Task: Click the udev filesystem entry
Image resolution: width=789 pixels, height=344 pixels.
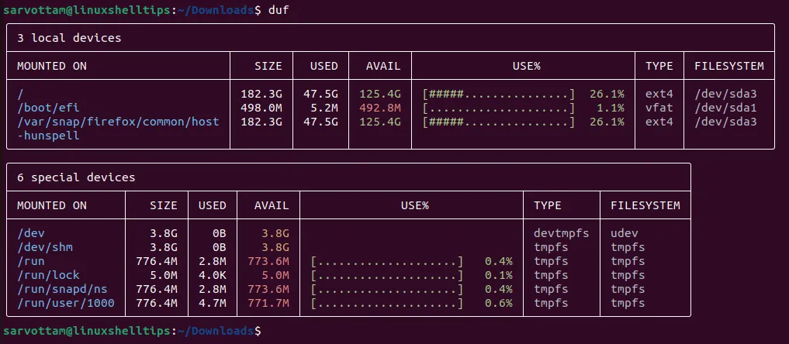Action: click(x=624, y=233)
